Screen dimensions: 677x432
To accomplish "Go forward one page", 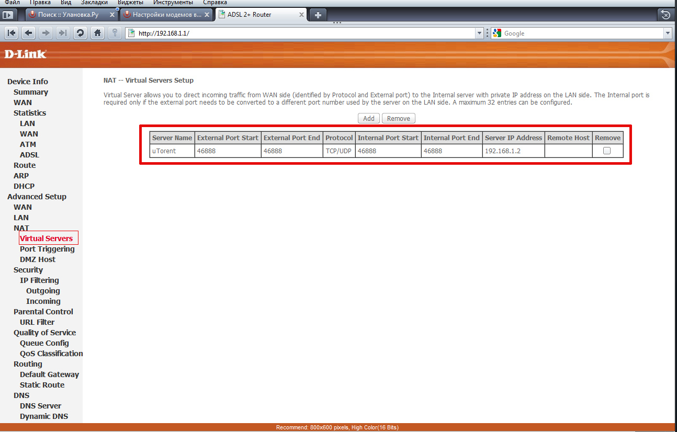I will coord(46,33).
